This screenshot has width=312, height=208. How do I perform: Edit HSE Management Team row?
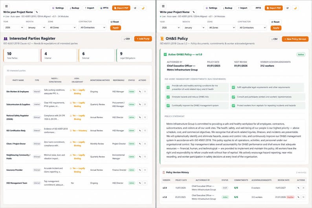coord(140,183)
